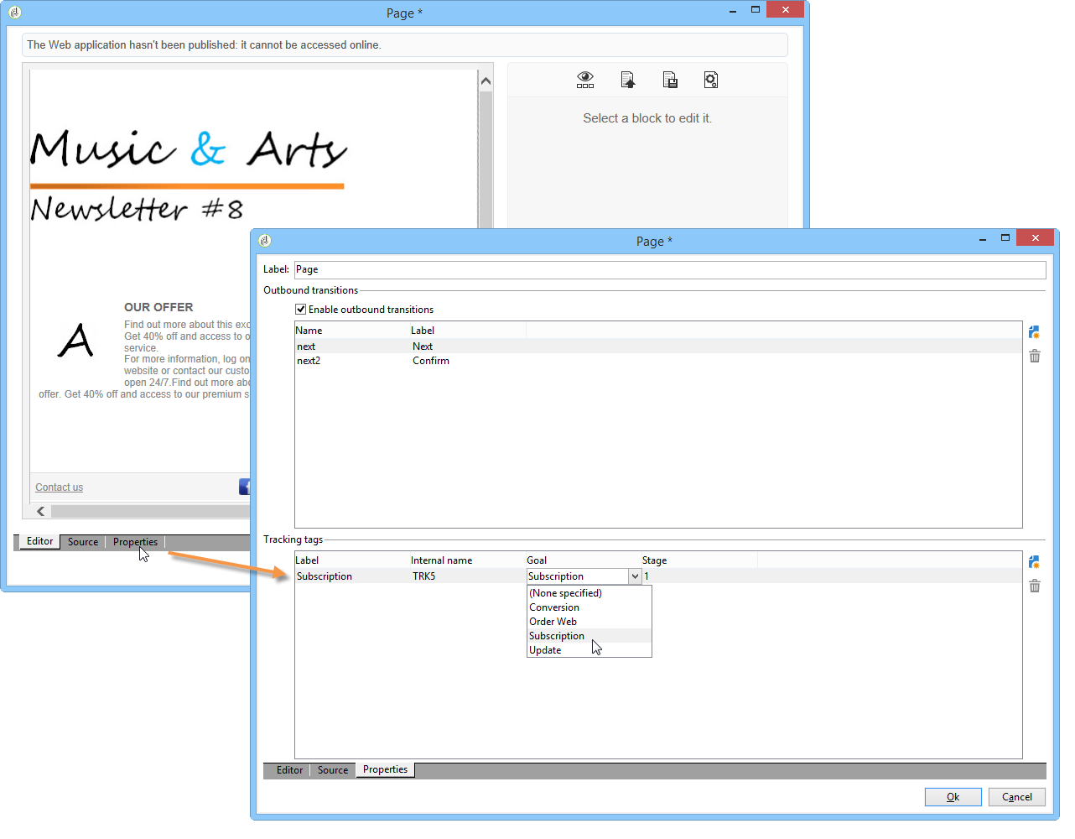Click the Newsletter #8 heading in the preview
The image size is (1075, 839).
tap(137, 208)
